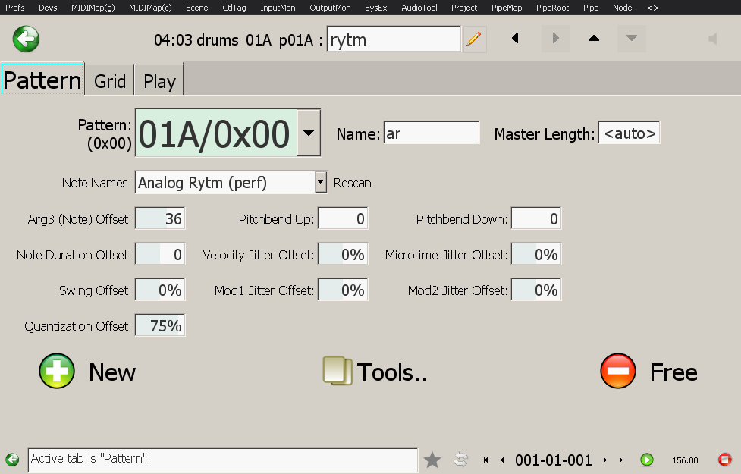Switch to the Grid tab
This screenshot has height=474, width=741.
(110, 80)
